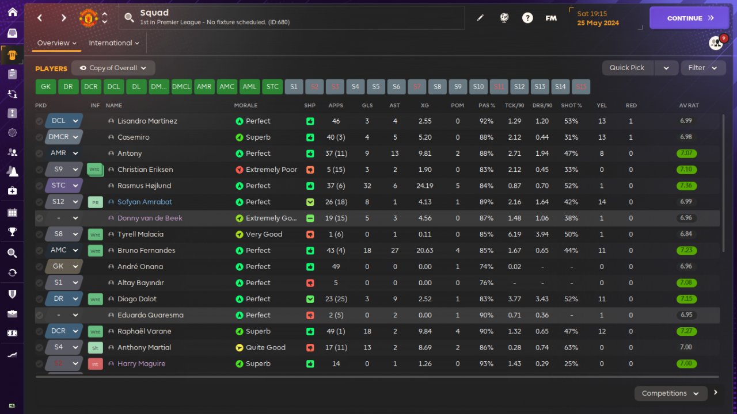This screenshot has width=737, height=414.
Task: Toggle selection circle for Rasmus Højlund
Action: coord(39,186)
